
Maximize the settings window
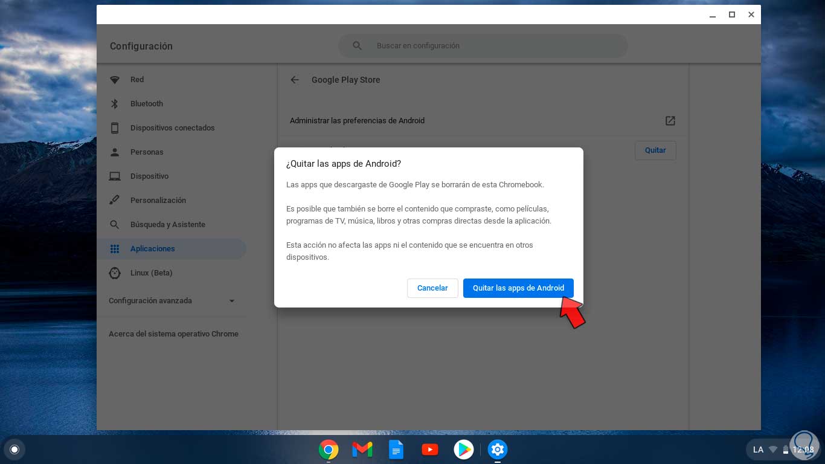coord(732,14)
